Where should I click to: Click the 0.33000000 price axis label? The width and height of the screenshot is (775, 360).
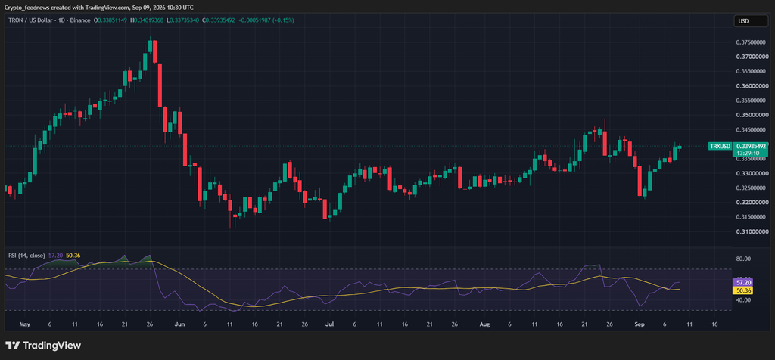click(x=752, y=174)
